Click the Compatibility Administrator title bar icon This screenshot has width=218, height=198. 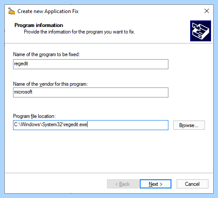click(x=12, y=11)
